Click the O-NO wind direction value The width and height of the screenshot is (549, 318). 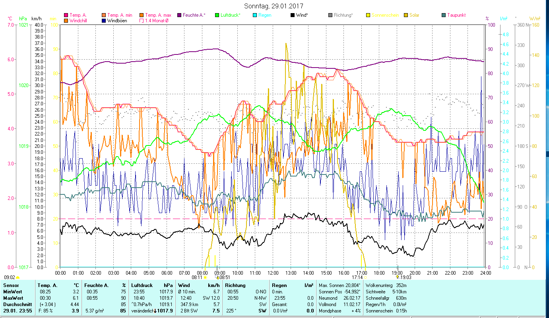[x=261, y=292]
